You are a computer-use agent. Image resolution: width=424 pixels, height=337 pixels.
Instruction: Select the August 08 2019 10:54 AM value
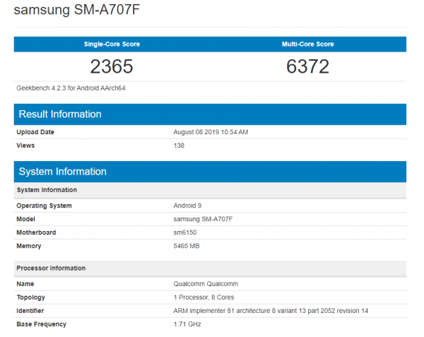(x=211, y=132)
